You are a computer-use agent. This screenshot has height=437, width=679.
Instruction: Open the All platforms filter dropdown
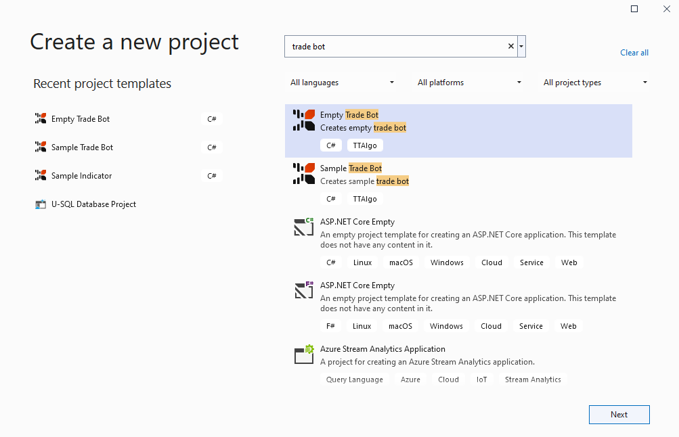point(469,83)
